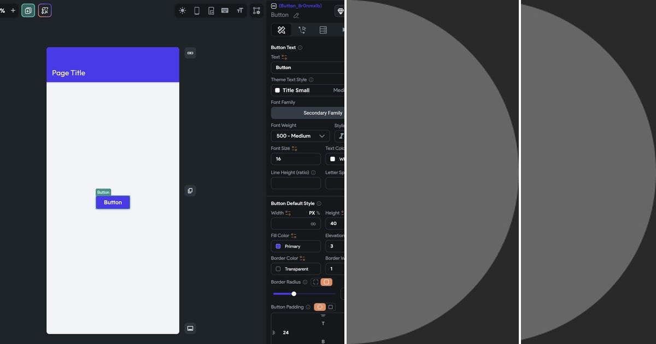Open the widget tree settings icon

[x=256, y=10]
